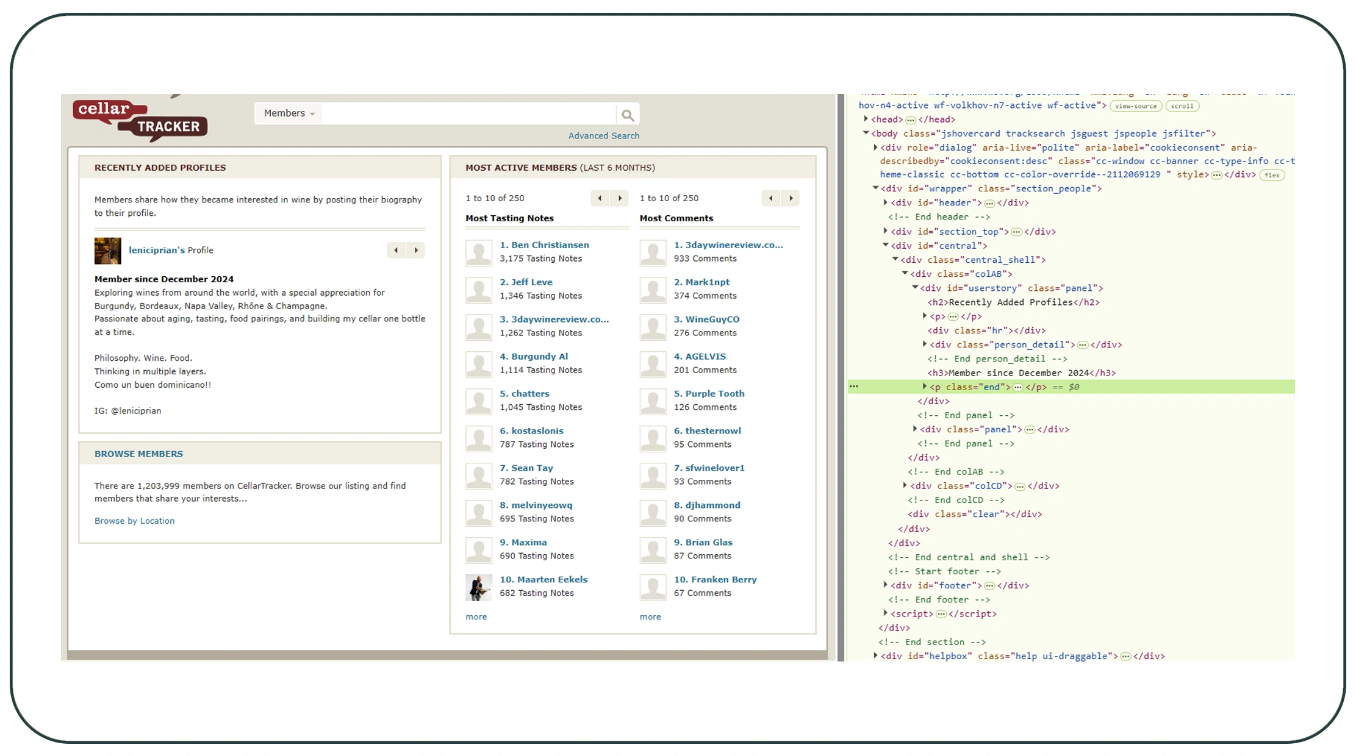Open kostaslonis member link
Viewport: 1356px width, 756px height.
[531, 431]
